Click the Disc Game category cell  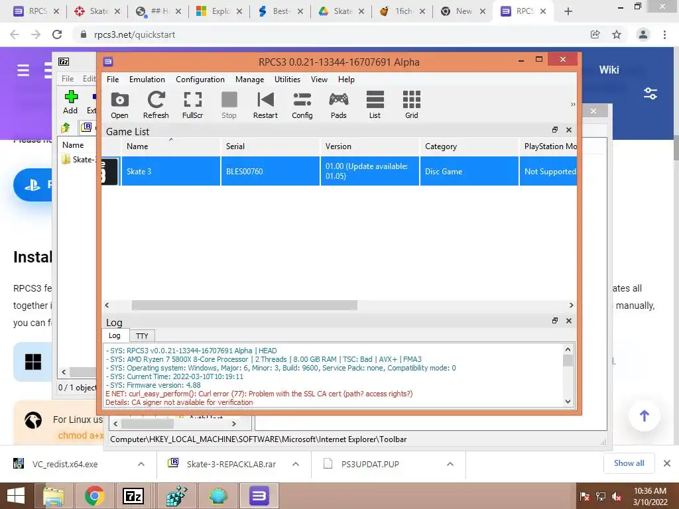pyautogui.click(x=469, y=172)
